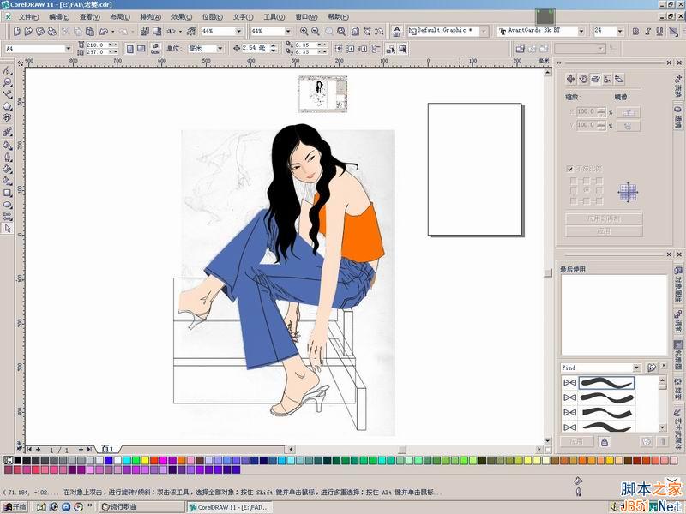Open a file using the toolbar
The image size is (686, 514).
[28, 31]
